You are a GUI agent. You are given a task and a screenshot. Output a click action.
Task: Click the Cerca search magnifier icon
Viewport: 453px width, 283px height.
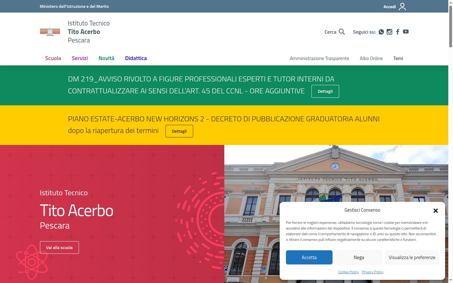coord(342,31)
